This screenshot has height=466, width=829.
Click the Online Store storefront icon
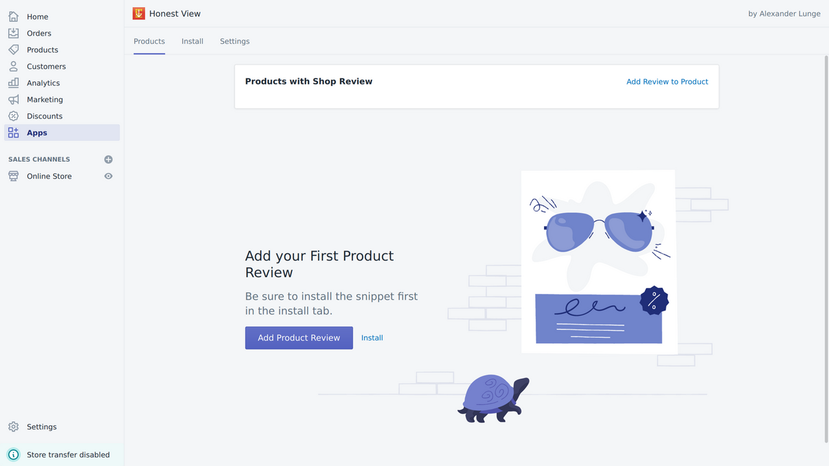[14, 176]
